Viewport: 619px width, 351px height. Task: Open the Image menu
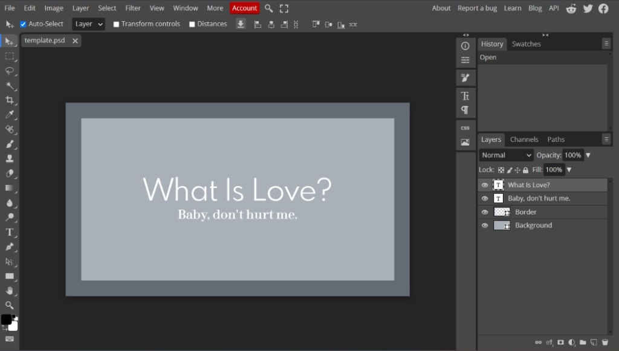tap(54, 8)
